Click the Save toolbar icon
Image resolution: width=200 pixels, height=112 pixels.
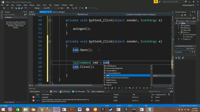point(19,8)
